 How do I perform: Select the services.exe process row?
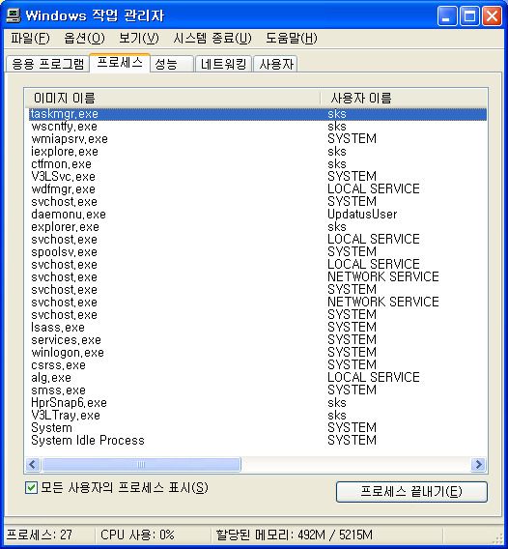point(258,340)
